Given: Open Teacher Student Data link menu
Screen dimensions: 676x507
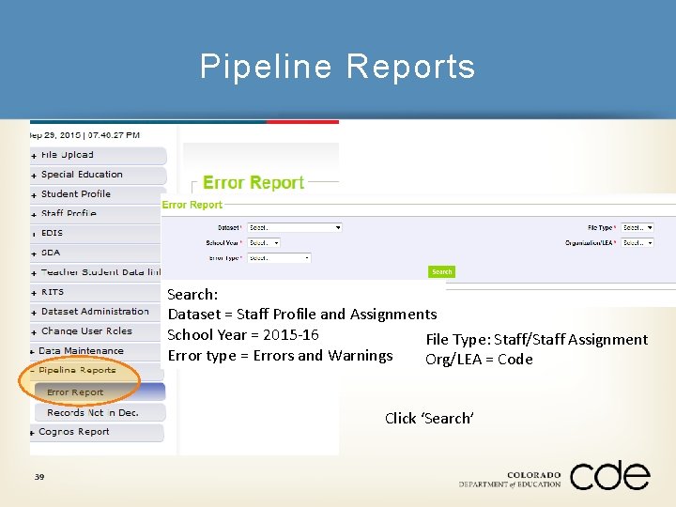Looking at the screenshot, I should click(x=96, y=272).
